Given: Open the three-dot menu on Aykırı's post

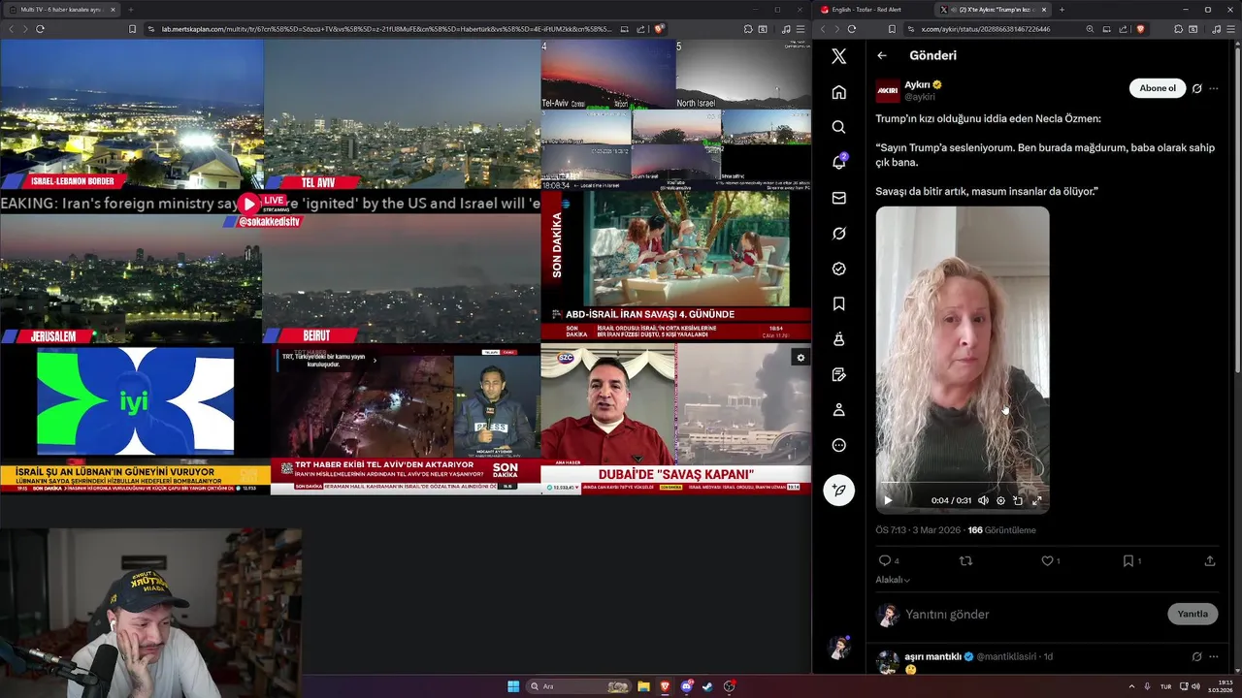Looking at the screenshot, I should coord(1213,88).
